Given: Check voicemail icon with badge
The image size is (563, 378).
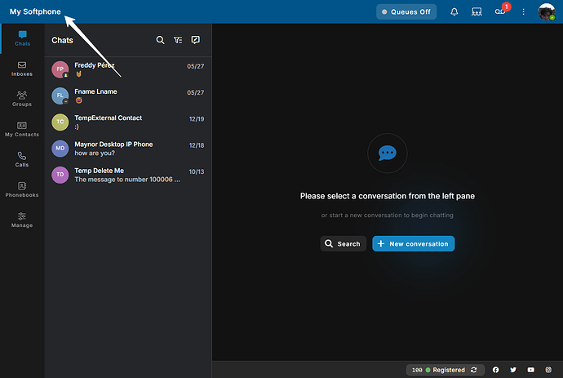Looking at the screenshot, I should tap(500, 12).
